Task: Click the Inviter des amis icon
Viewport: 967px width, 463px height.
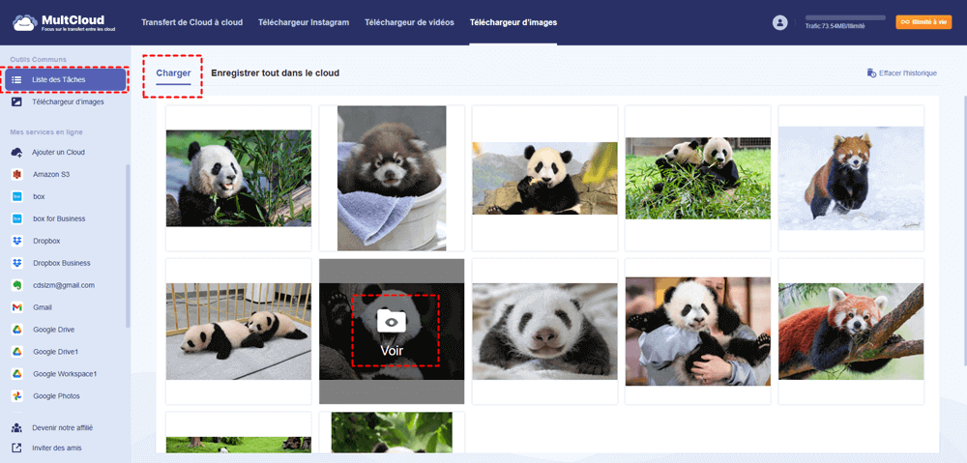Action: click(x=16, y=449)
